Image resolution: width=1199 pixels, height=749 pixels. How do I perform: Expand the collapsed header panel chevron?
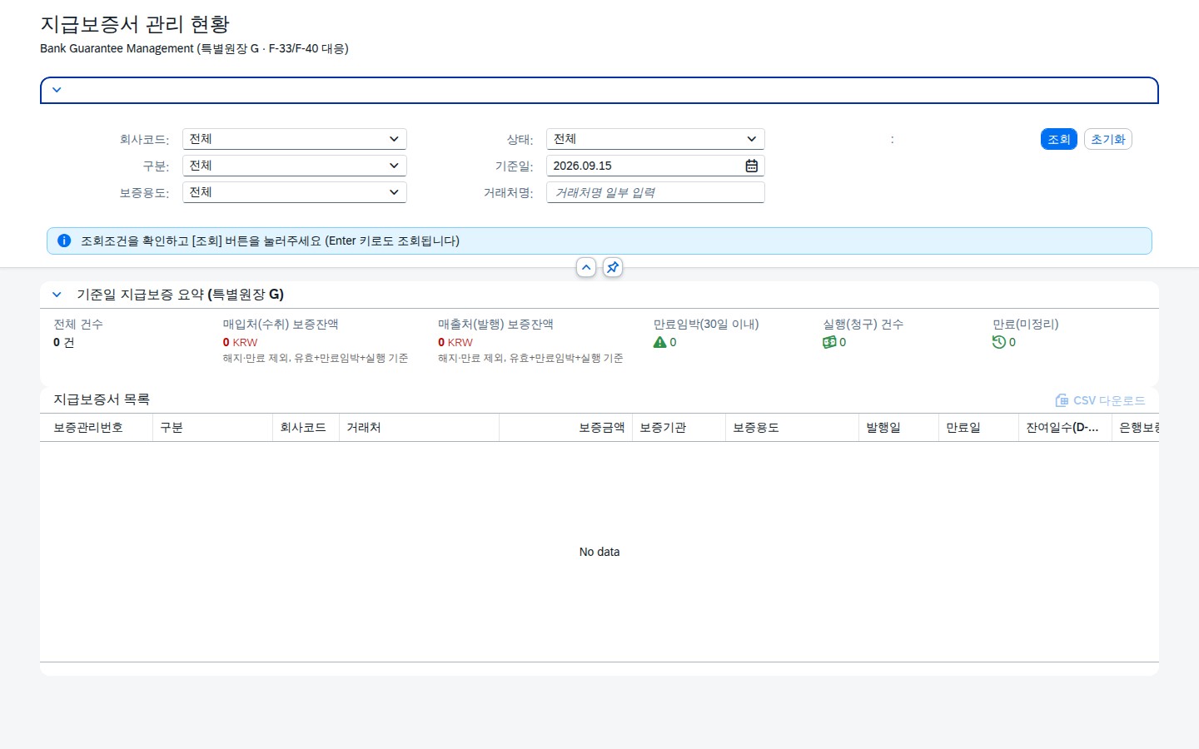pos(57,90)
